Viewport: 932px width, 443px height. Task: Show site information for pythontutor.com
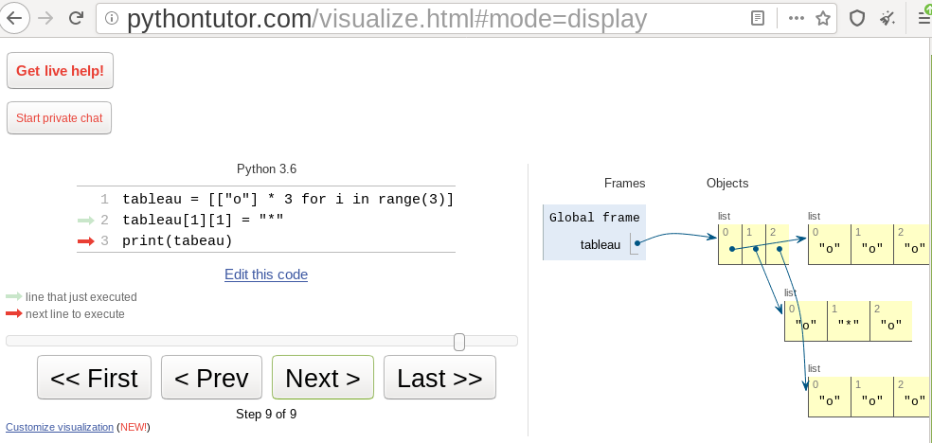pos(113,18)
